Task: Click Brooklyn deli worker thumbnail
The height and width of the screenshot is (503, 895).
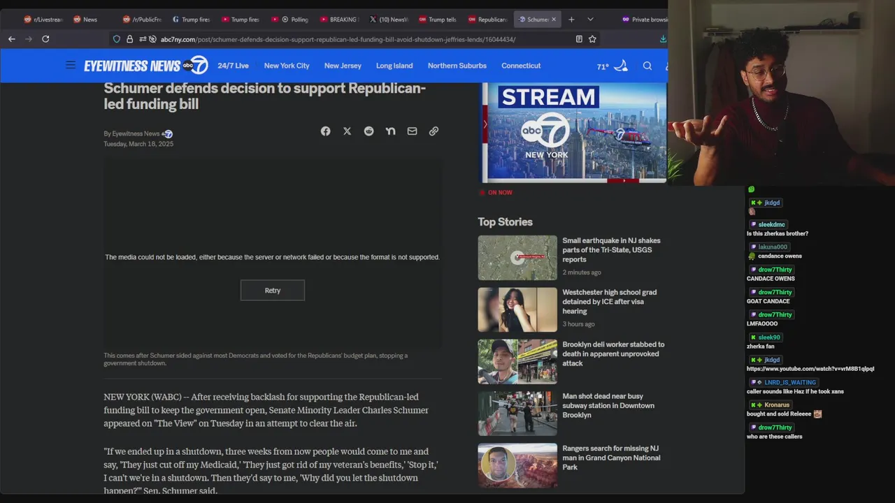Action: click(517, 361)
